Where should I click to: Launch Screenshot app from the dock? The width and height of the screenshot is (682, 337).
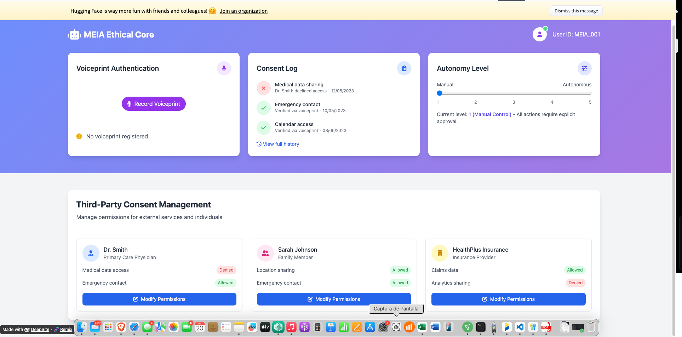pos(396,327)
